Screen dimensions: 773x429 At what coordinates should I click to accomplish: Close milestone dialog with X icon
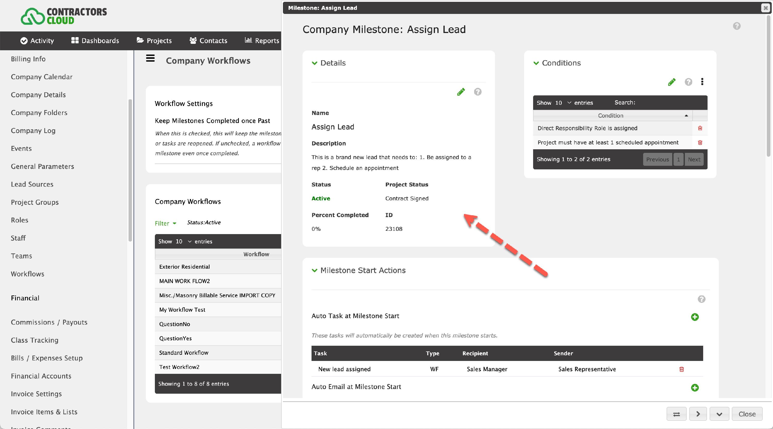766,8
